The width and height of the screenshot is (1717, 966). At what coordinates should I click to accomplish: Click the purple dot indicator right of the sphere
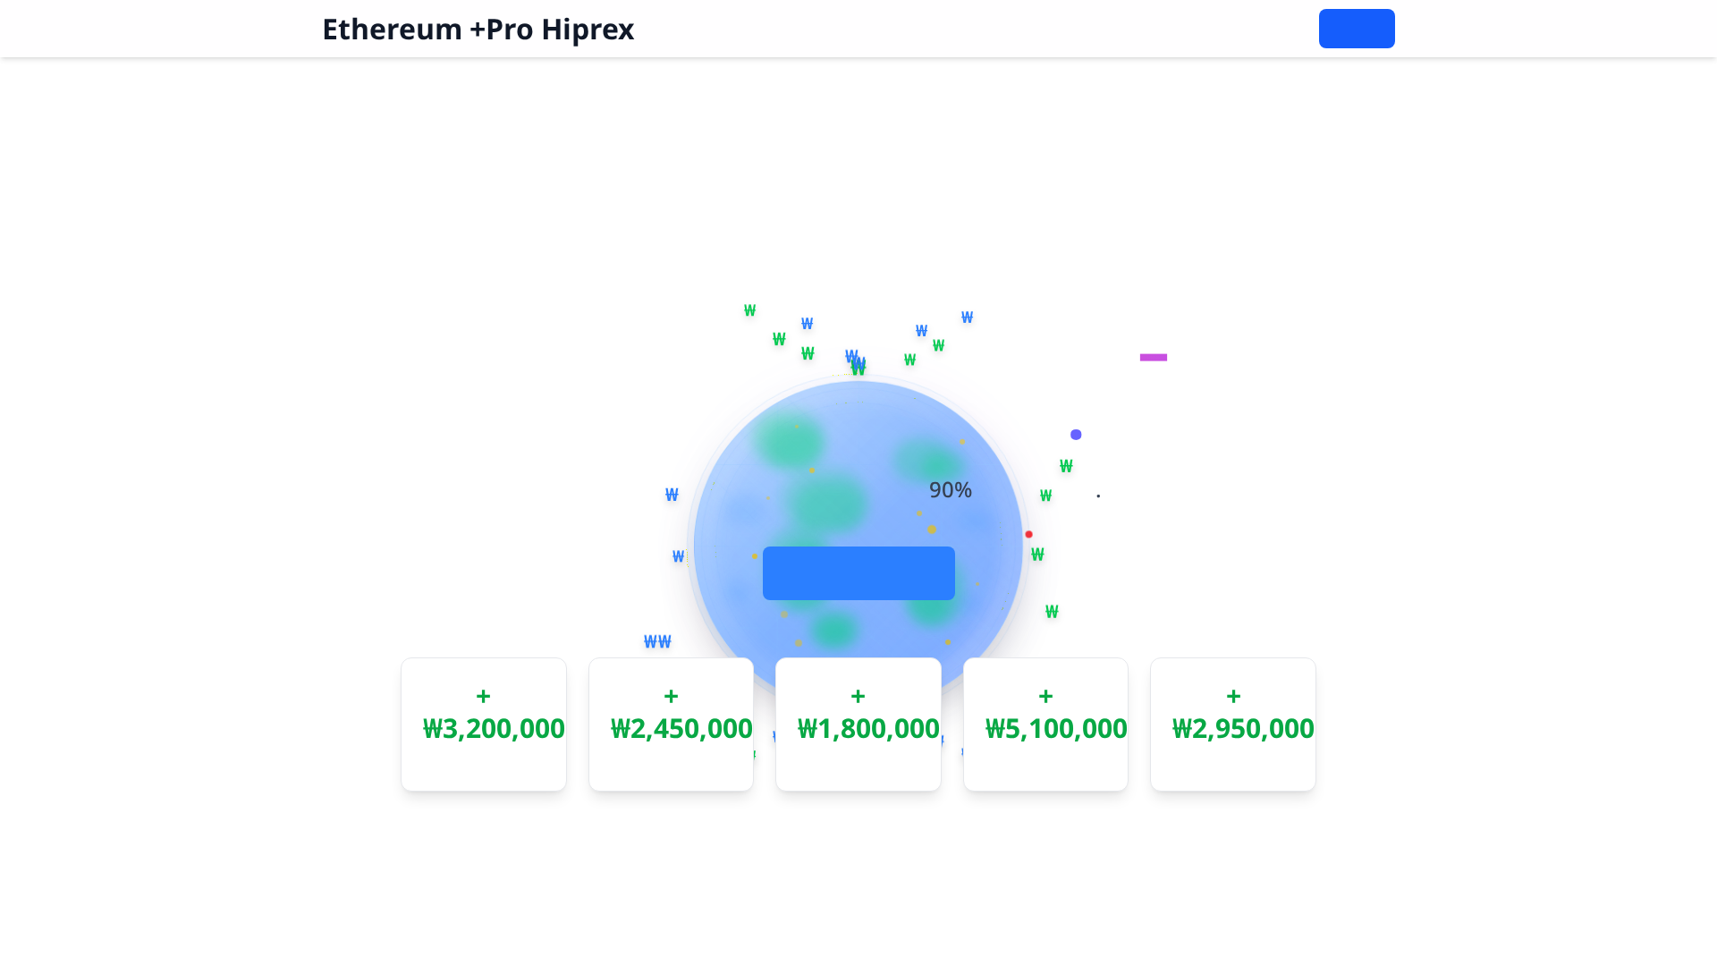tap(1076, 434)
